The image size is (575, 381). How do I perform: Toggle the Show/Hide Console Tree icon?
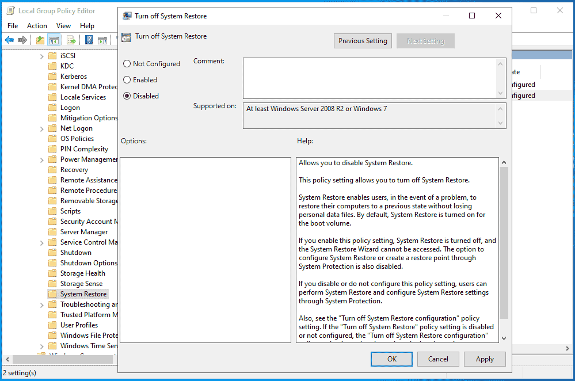coord(54,40)
